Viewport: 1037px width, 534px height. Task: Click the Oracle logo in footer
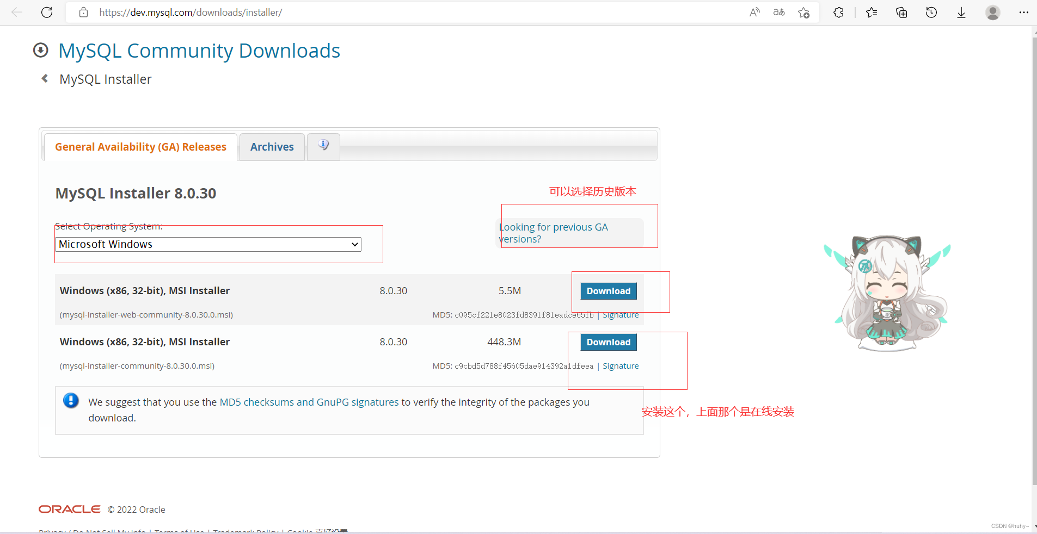tap(69, 509)
